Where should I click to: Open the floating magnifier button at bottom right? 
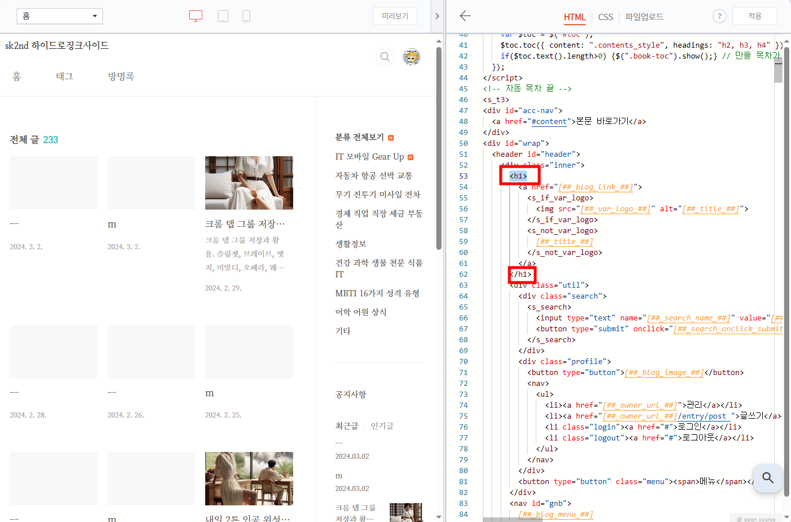768,478
